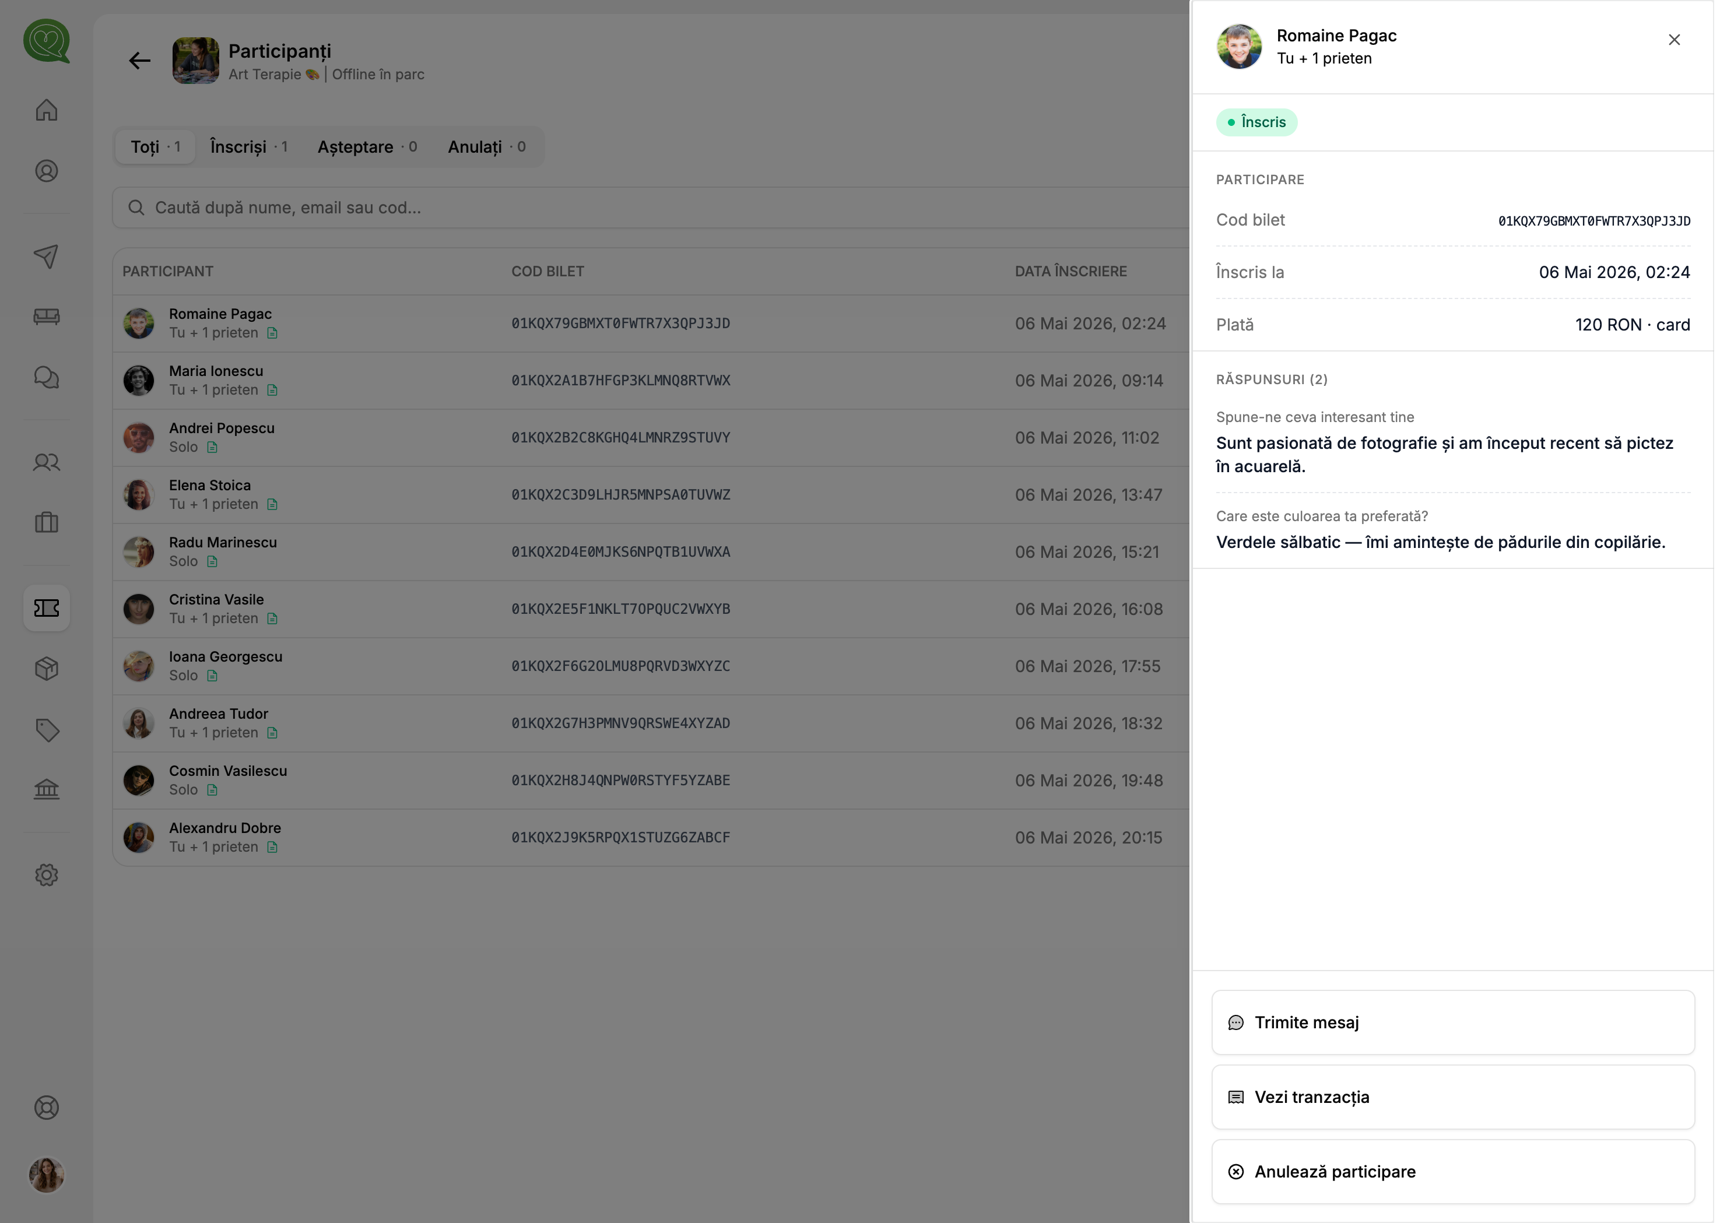Viewport: 1727px width, 1223px height.
Task: Open the ticket icon in sidebar
Action: 47,608
